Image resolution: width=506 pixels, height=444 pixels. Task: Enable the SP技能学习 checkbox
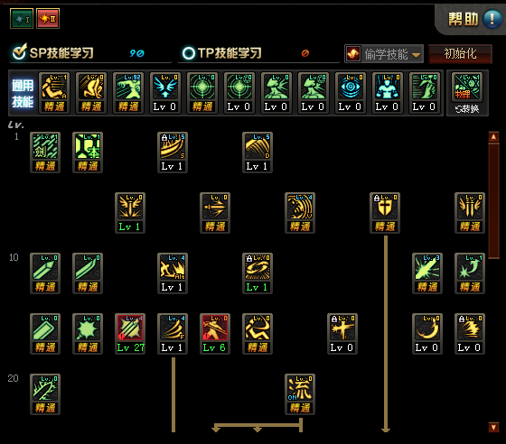(x=19, y=52)
